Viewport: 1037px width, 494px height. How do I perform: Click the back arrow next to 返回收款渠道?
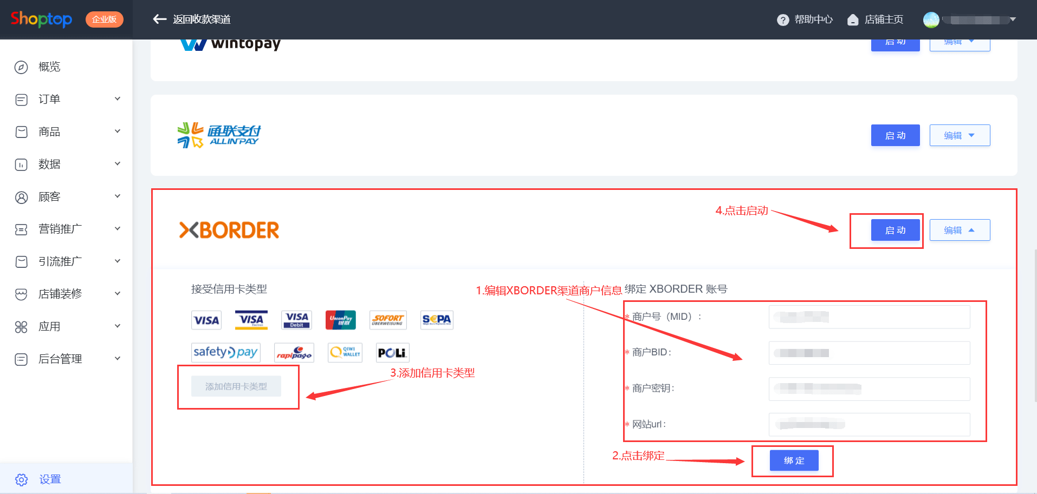159,19
